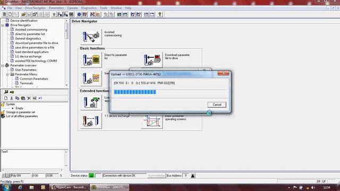Select Common Parameters tree item

click(34, 79)
